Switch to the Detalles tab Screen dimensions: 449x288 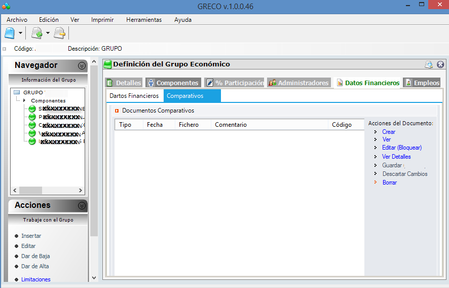(x=124, y=83)
